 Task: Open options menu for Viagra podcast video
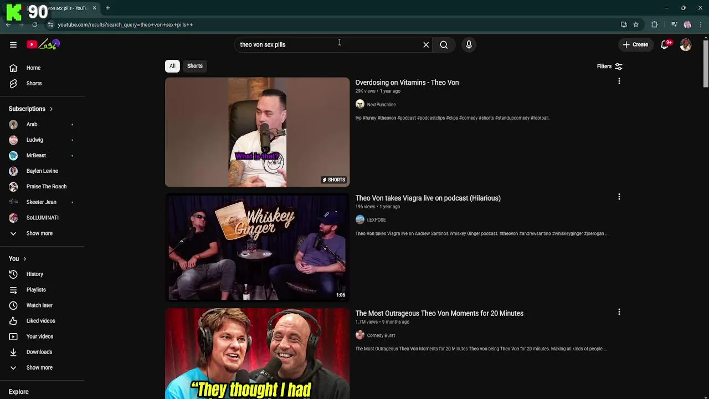[x=619, y=197]
